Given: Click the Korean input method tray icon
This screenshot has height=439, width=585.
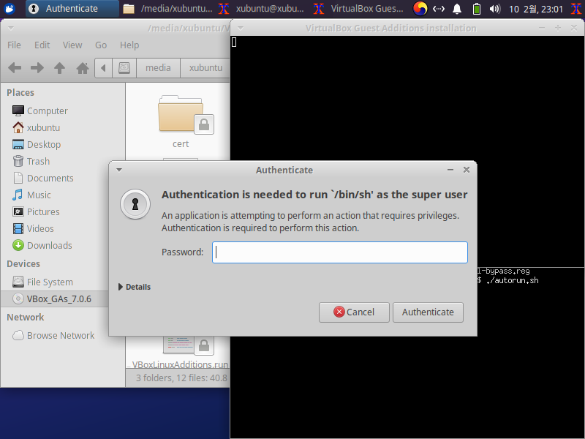Looking at the screenshot, I should [x=420, y=8].
